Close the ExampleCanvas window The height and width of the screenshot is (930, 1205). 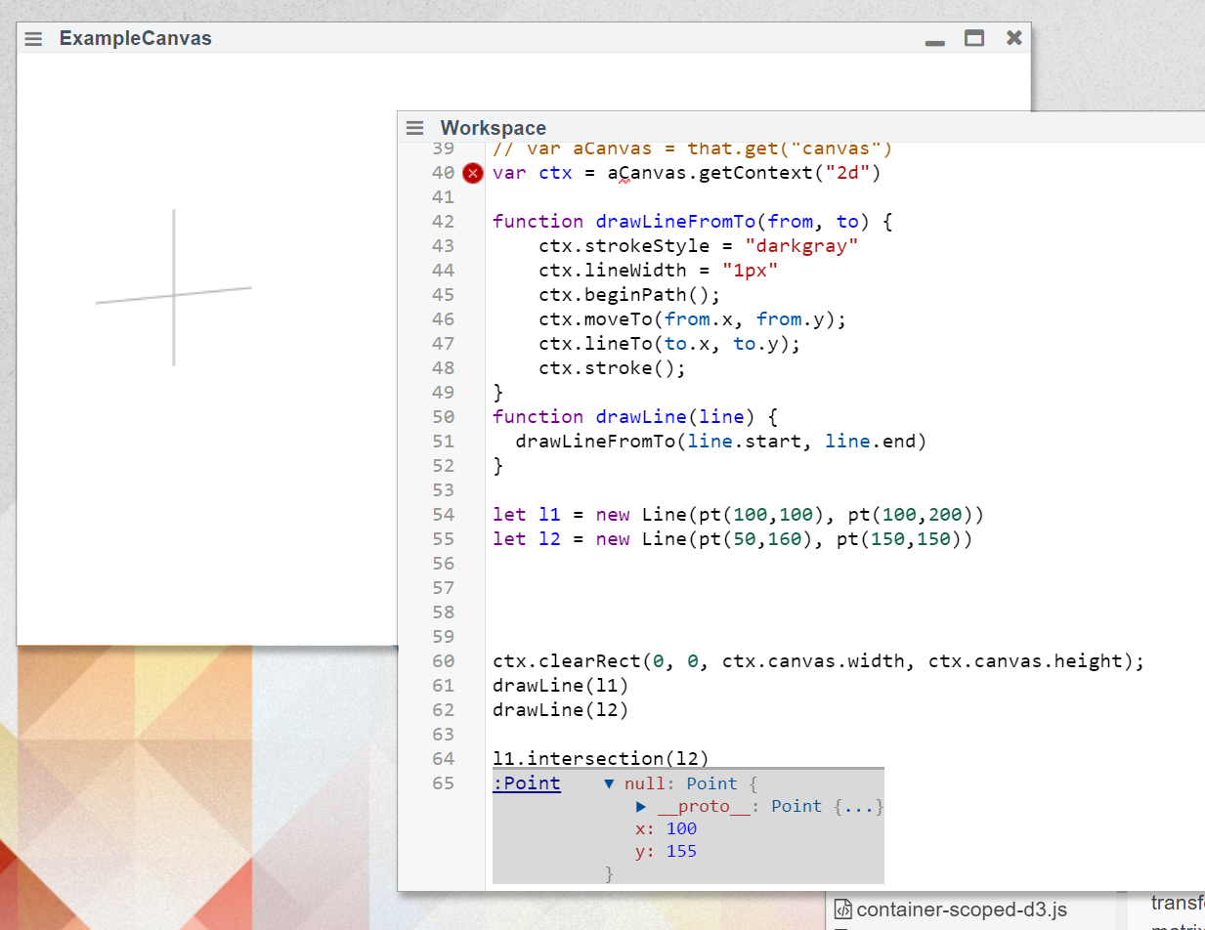pyautogui.click(x=1013, y=38)
